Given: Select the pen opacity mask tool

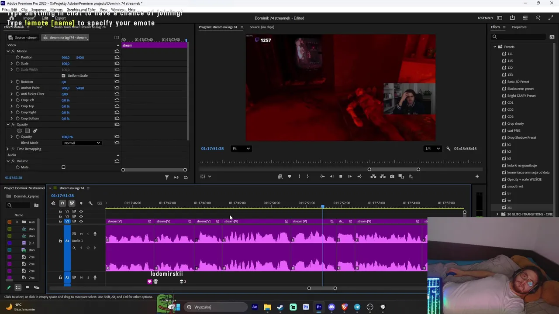Looking at the screenshot, I should click(x=35, y=131).
